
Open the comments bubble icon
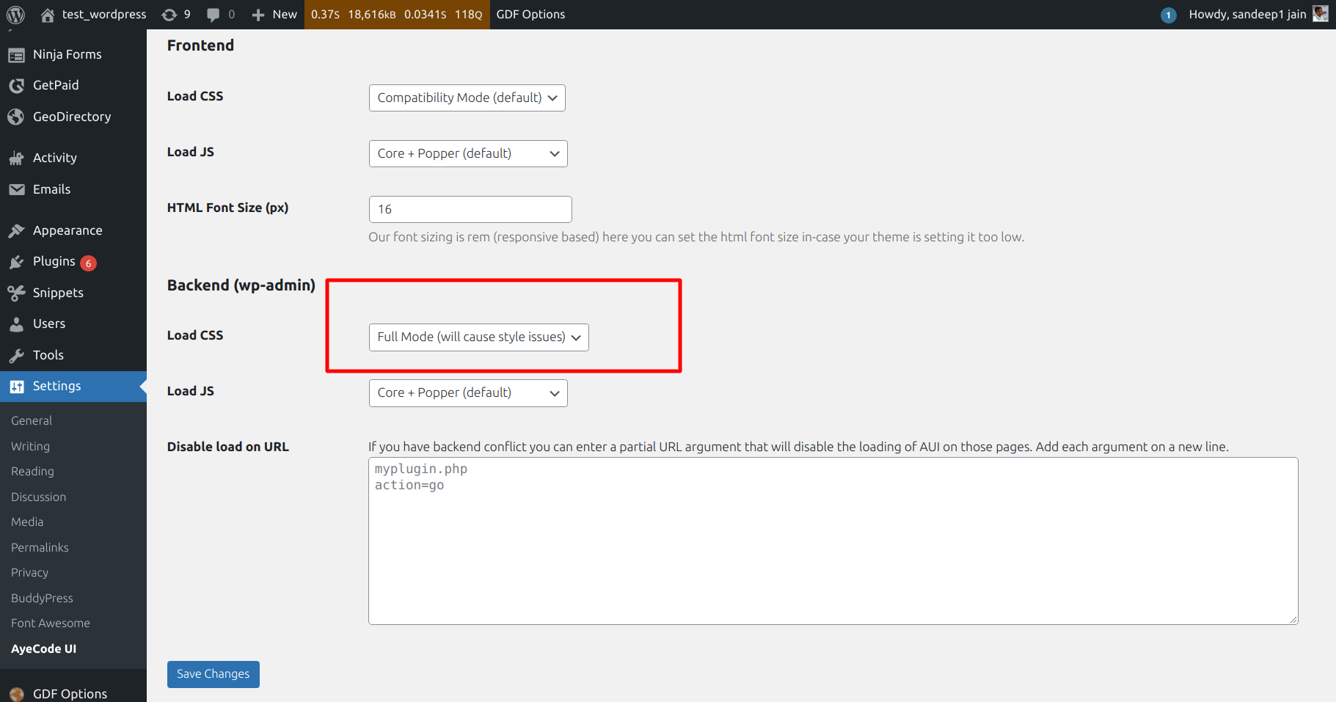pyautogui.click(x=213, y=15)
